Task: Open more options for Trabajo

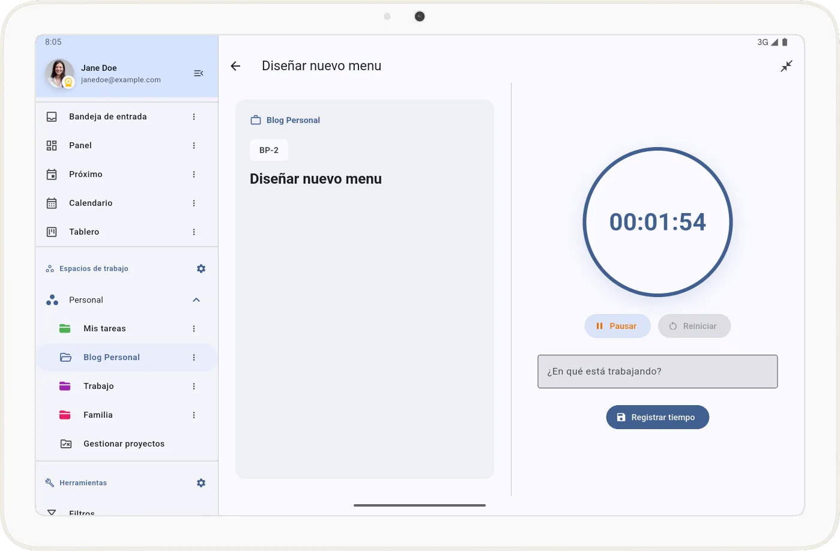Action: (x=194, y=386)
